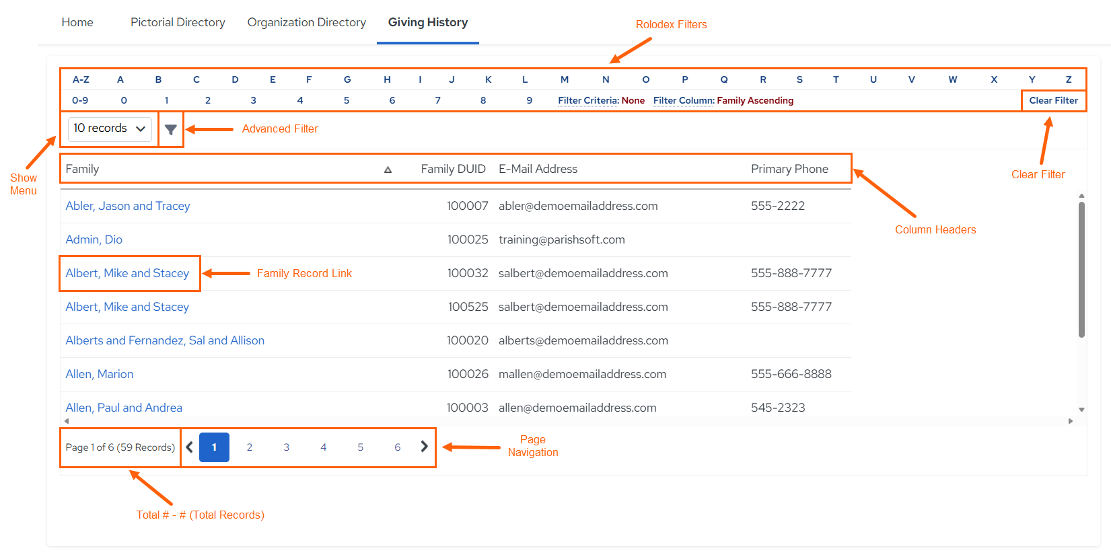Switch to Organization Directory tab
The image size is (1111, 557).
coord(307,22)
